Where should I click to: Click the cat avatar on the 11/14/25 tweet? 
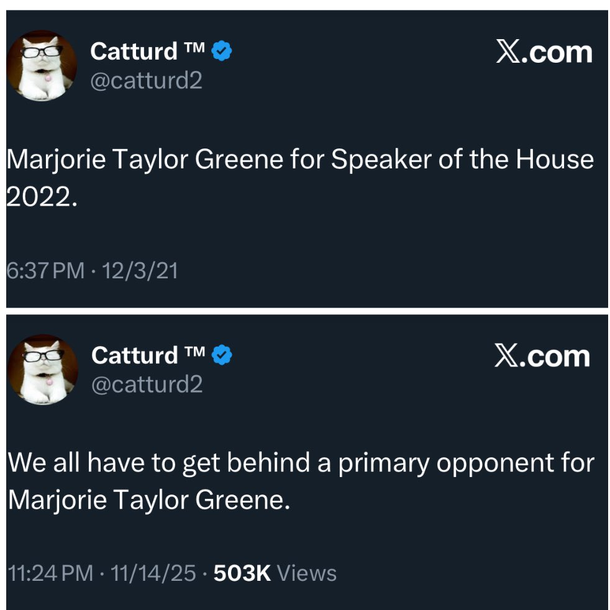tap(42, 369)
